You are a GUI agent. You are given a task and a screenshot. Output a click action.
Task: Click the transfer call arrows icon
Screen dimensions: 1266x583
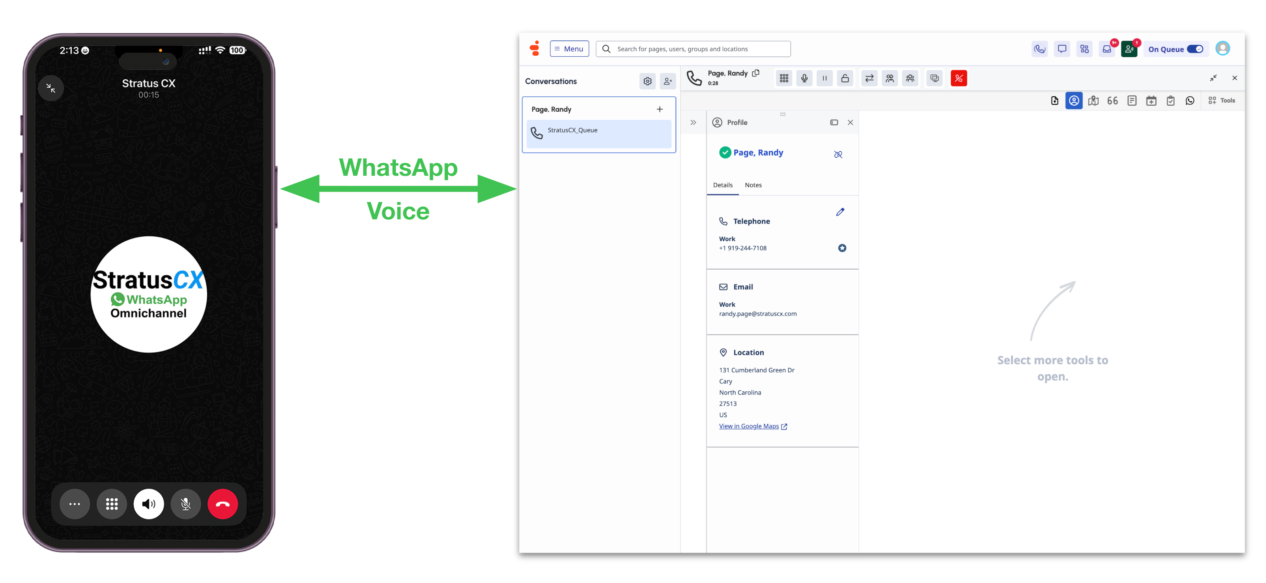869,78
